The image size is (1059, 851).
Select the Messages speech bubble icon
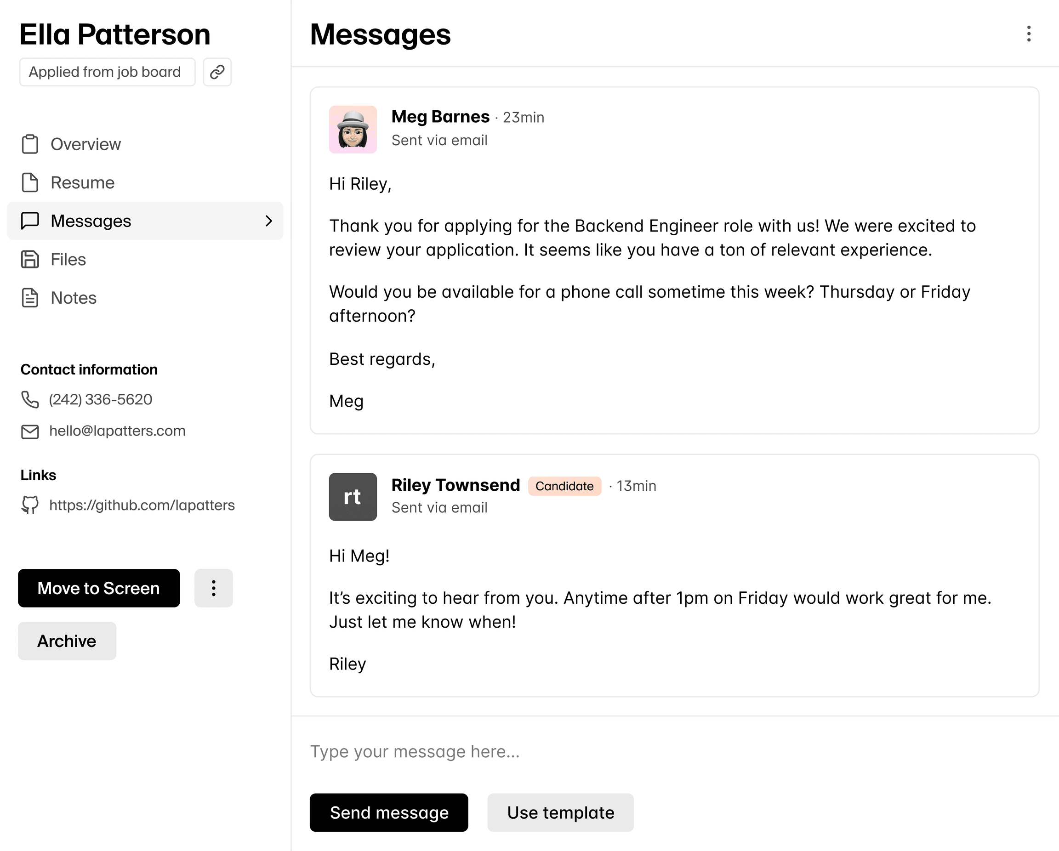(x=30, y=221)
